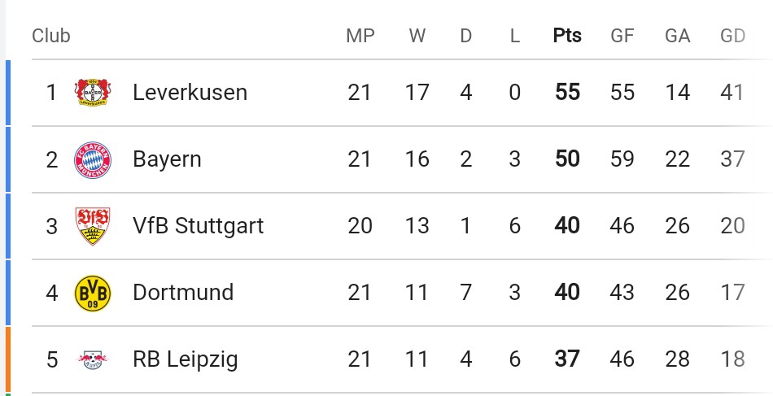Click the MP column header
Screen dimensions: 773x396
(360, 36)
